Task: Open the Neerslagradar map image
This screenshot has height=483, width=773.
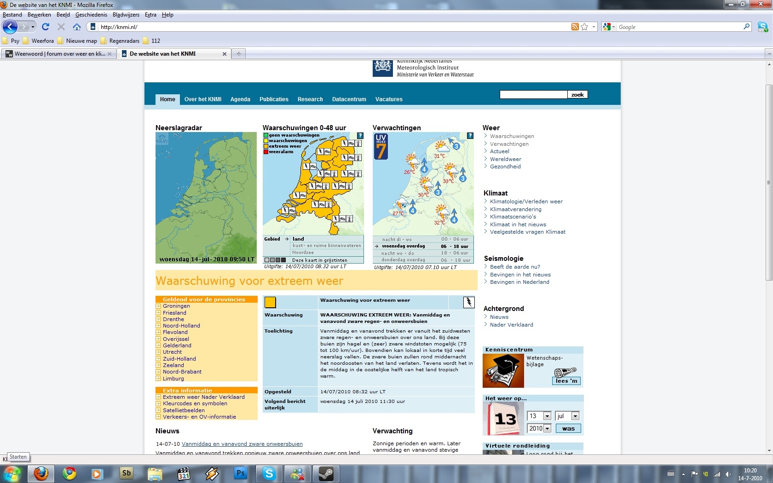Action: point(206,198)
